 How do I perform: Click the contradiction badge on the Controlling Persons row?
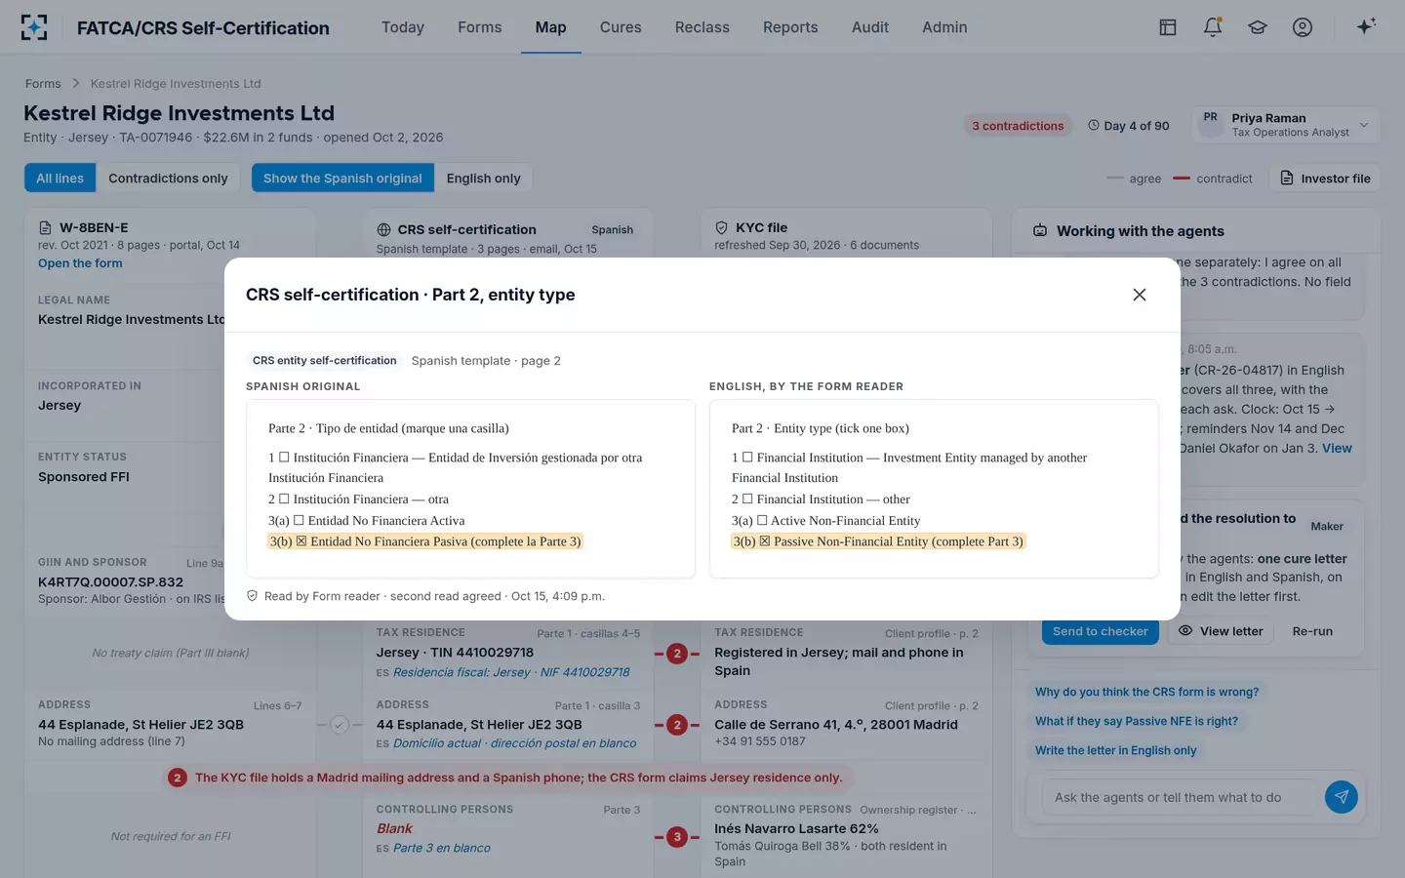coord(677,837)
